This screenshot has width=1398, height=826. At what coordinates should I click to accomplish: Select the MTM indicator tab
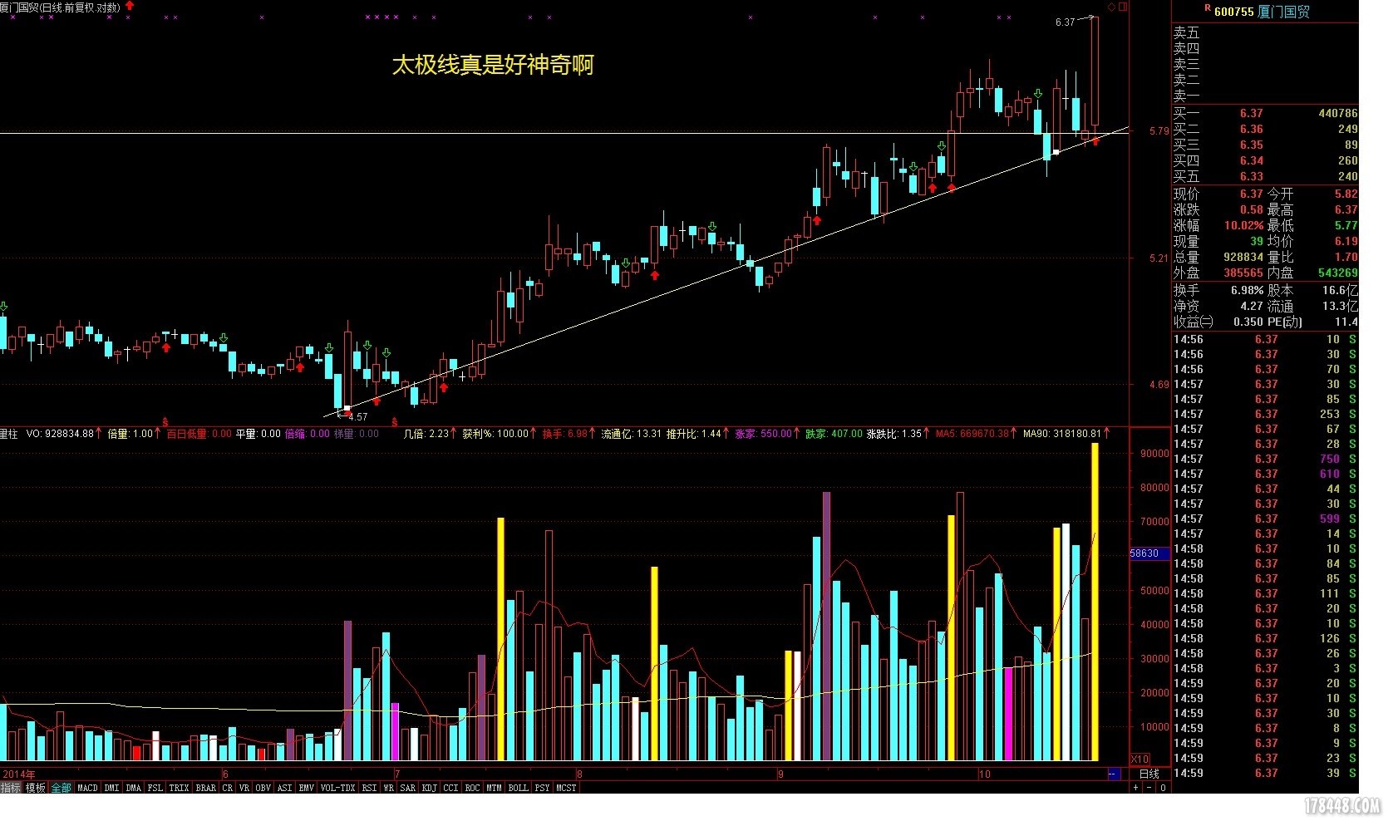click(x=494, y=788)
